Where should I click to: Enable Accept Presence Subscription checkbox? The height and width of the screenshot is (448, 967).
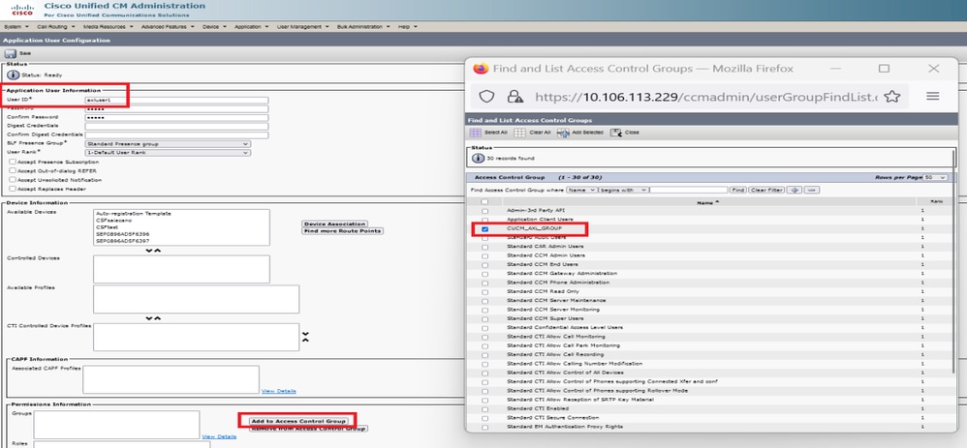click(x=13, y=162)
